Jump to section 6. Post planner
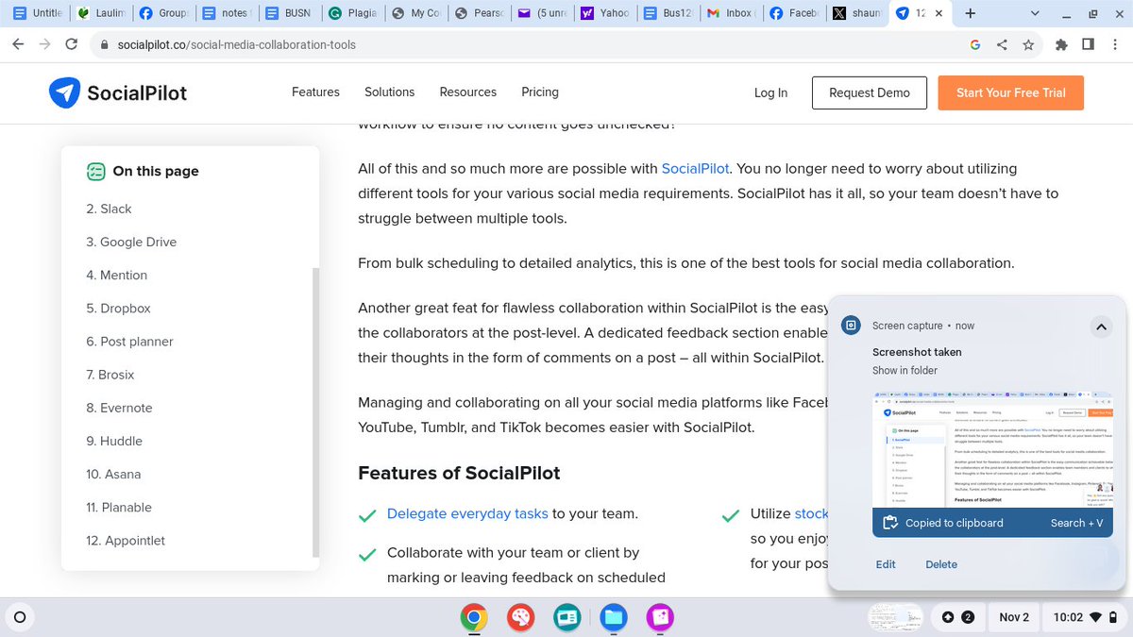This screenshot has width=1133, height=637. 129,342
